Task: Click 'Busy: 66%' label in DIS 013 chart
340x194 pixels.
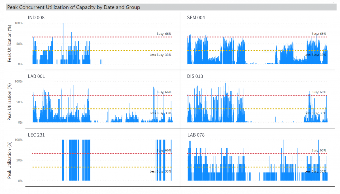Action: pos(319,92)
